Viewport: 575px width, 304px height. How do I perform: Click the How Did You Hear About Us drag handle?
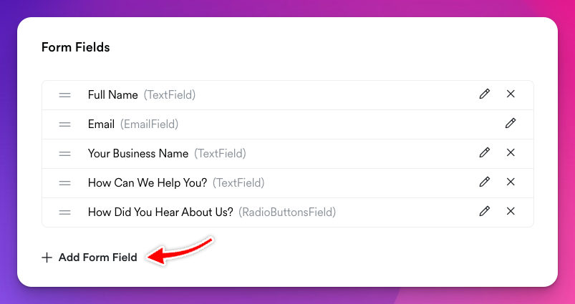[65, 212]
